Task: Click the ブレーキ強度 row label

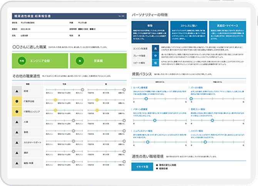Action: point(139,56)
